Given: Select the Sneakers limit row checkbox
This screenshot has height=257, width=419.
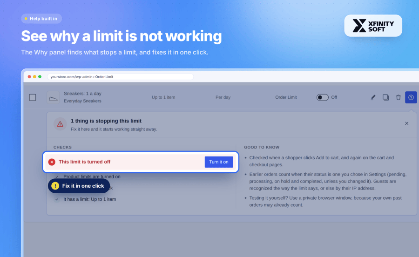Looking at the screenshot, I should (33, 97).
